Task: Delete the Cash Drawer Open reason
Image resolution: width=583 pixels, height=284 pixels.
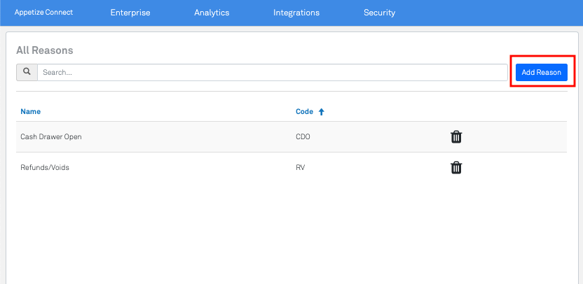Action: coord(456,137)
